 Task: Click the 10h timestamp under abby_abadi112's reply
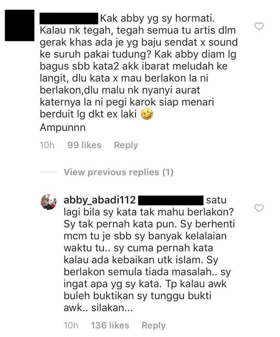point(71,325)
